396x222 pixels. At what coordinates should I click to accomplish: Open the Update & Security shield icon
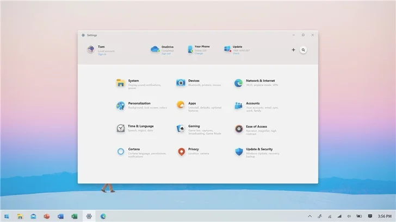pos(239,151)
